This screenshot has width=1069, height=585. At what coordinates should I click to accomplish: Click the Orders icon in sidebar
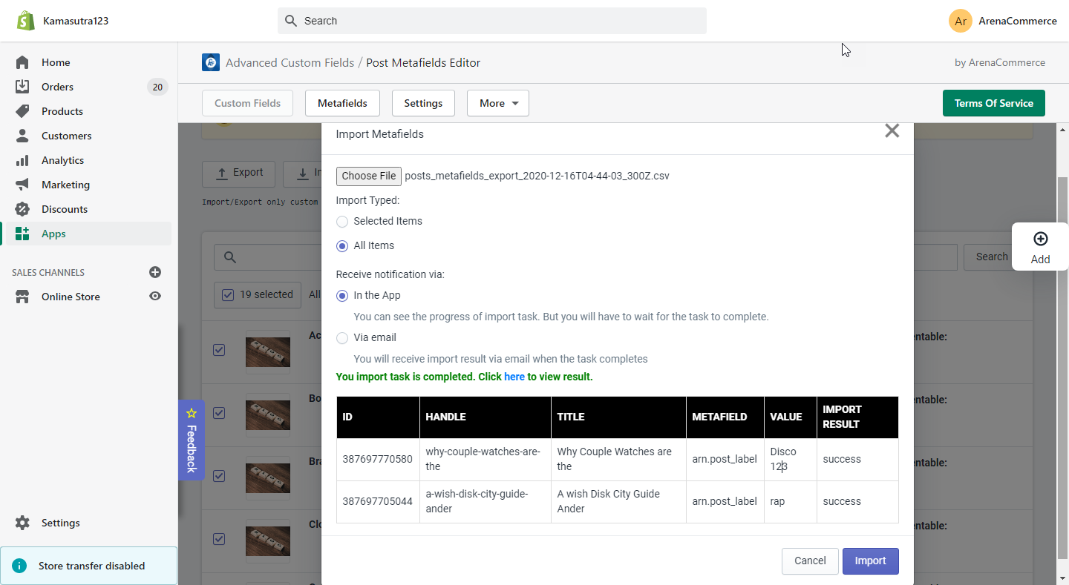[22, 87]
